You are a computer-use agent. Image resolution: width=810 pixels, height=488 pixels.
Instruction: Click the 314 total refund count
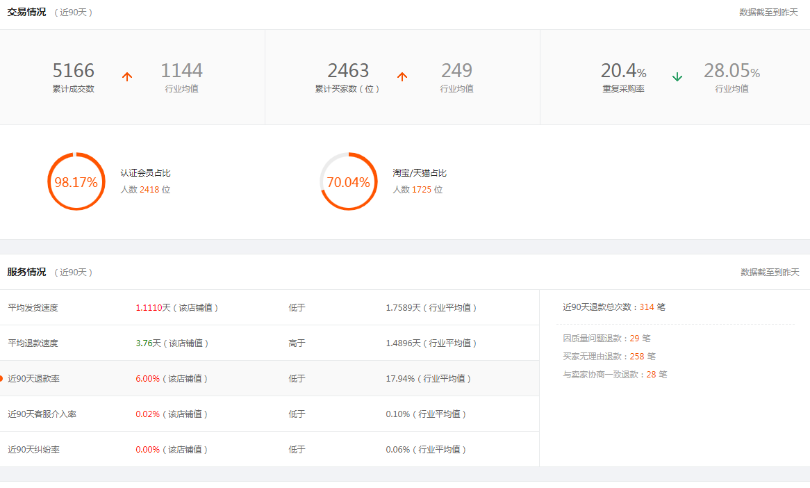pyautogui.click(x=647, y=307)
